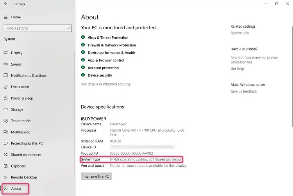Select the 64-bit operating system value

coord(145,159)
